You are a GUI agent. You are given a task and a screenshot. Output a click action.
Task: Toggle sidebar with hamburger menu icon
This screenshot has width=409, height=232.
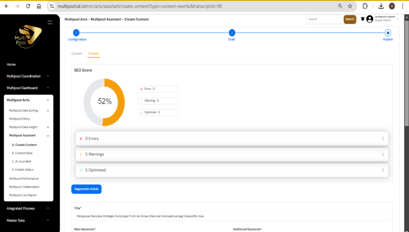[50, 23]
